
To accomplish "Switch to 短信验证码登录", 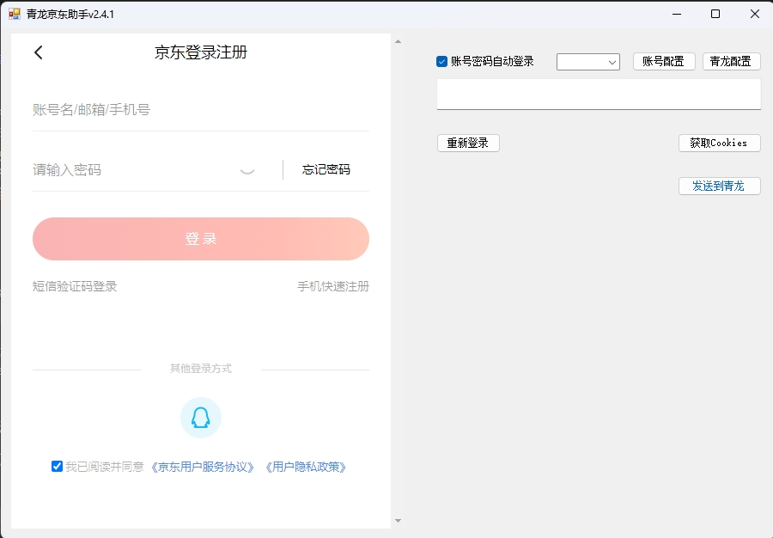I will tap(75, 286).
